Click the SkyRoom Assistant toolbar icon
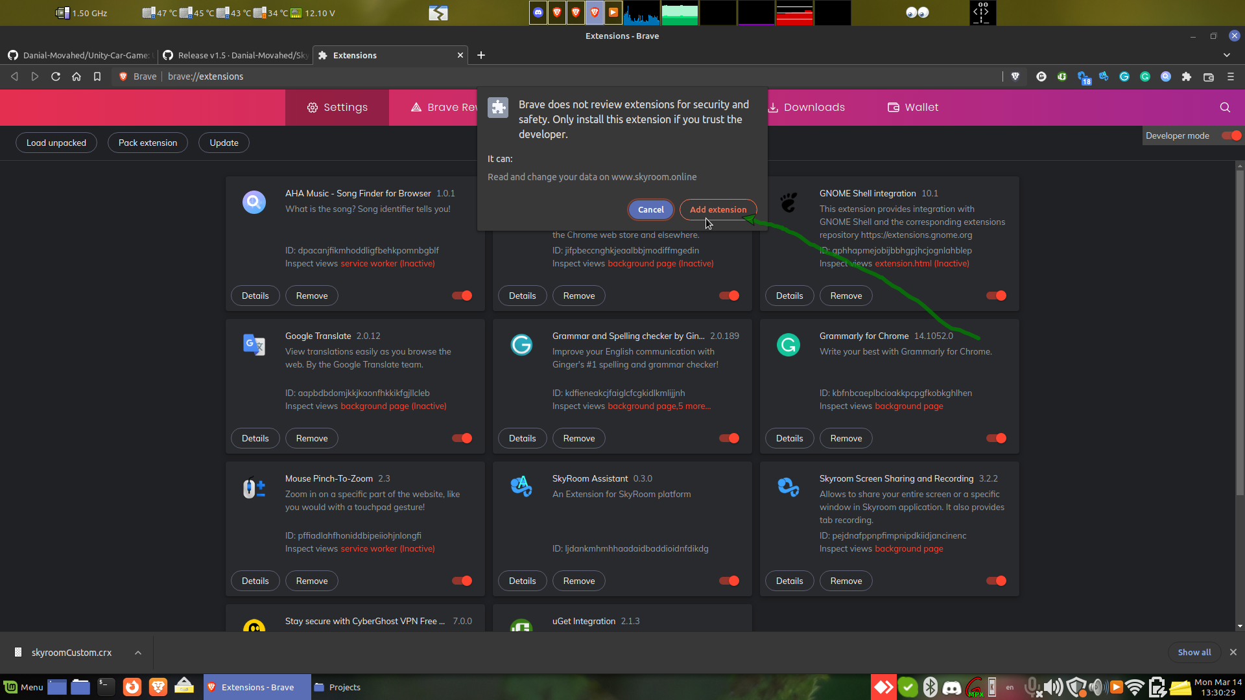The width and height of the screenshot is (1245, 700). tap(1104, 76)
